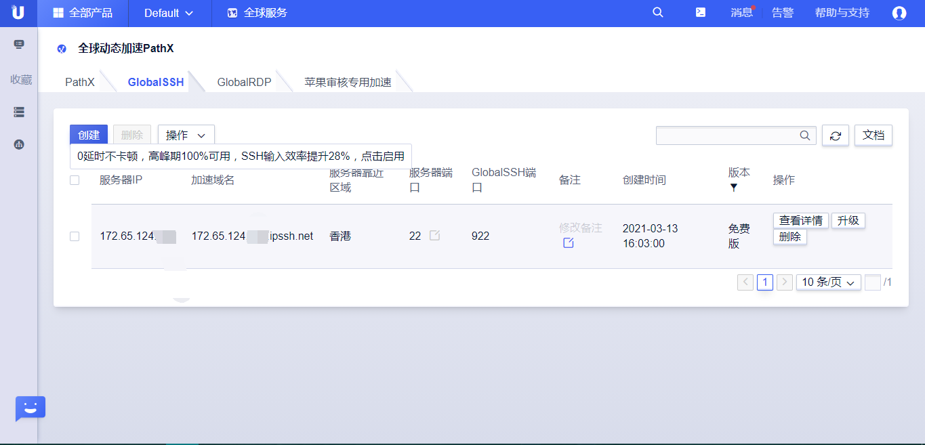Screen dimensions: 925x445
Task: Switch to the PathX tab
Action: click(79, 82)
